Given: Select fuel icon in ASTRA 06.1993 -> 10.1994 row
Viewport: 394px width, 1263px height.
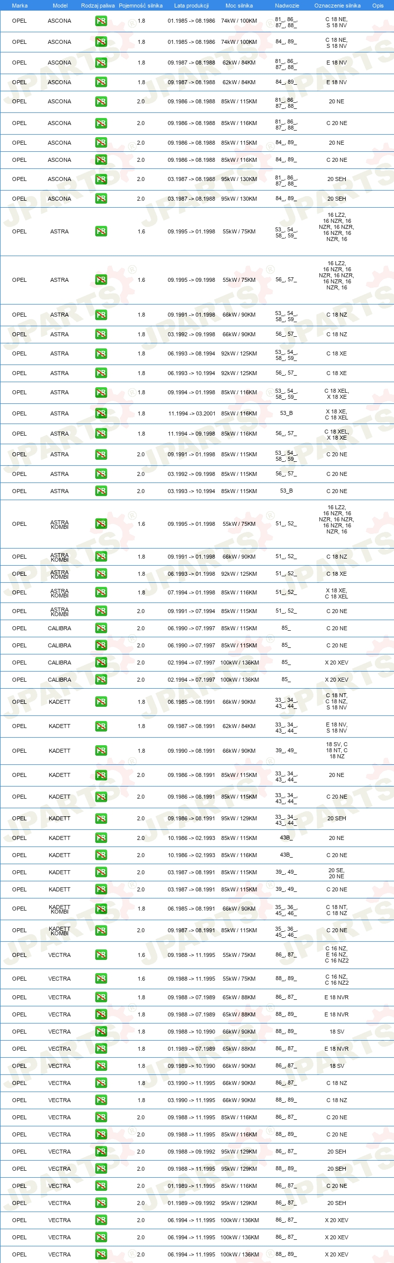Looking at the screenshot, I should pyautogui.click(x=101, y=373).
